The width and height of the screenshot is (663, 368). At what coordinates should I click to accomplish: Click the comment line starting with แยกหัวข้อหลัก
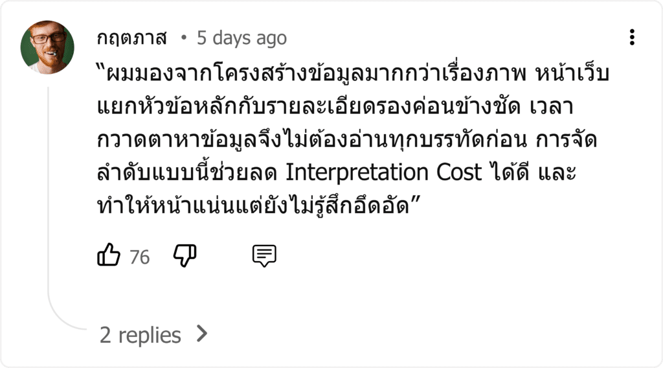(335, 106)
